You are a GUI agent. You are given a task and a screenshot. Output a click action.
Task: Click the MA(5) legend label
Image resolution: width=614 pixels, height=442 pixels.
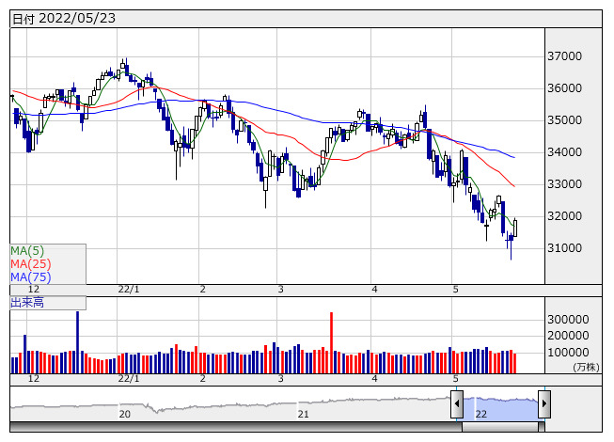tap(27, 251)
